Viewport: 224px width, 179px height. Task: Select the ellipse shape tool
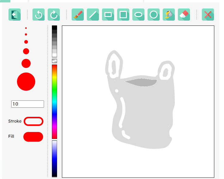pos(138,15)
